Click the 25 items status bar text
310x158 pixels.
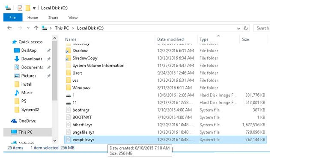(15, 148)
